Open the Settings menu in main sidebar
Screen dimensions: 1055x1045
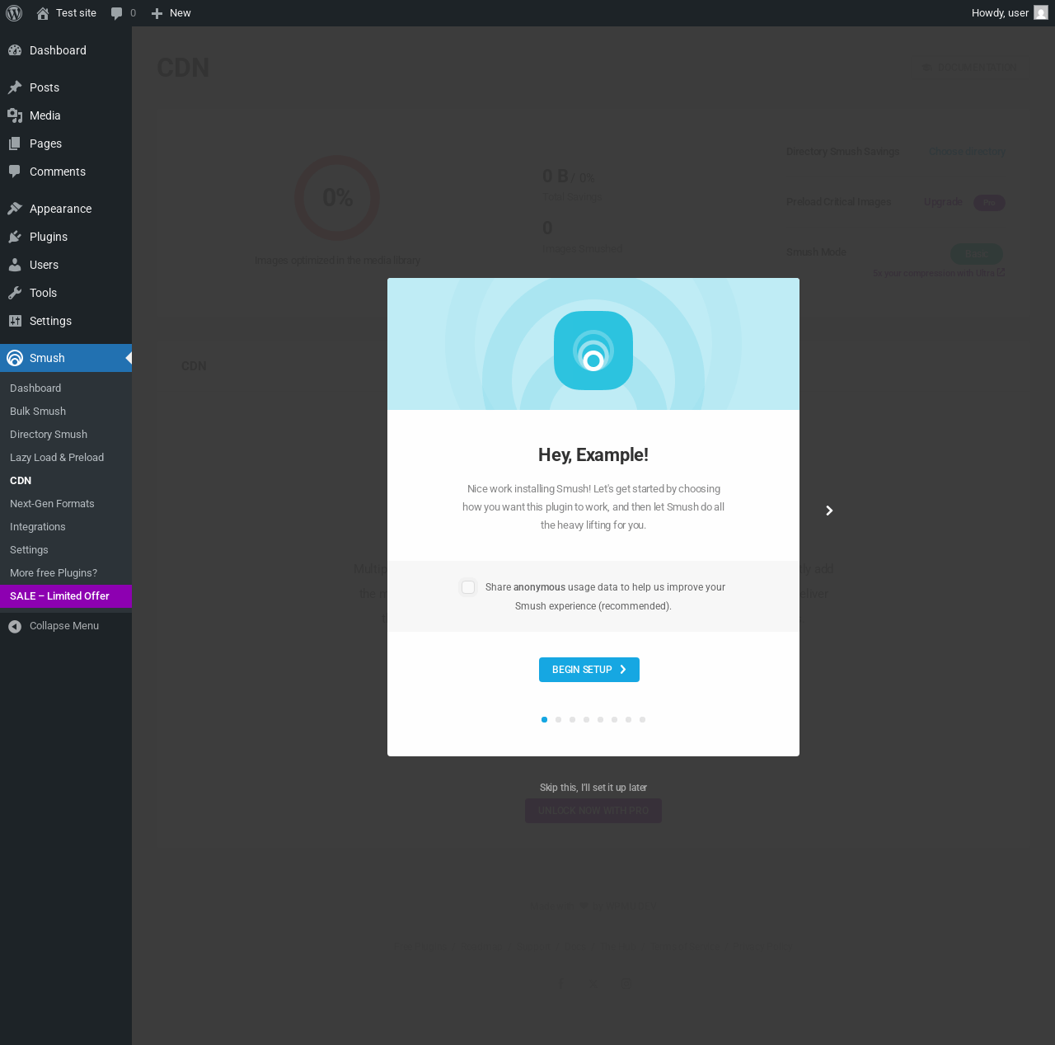pos(66,321)
